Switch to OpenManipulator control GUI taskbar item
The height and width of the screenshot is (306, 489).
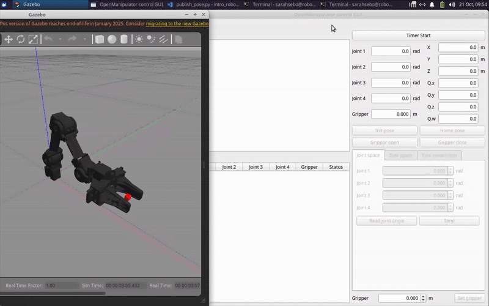(127, 4)
